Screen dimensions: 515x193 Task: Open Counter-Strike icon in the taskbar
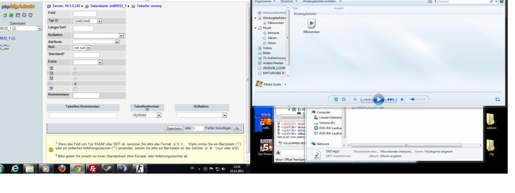pyautogui.click(x=140, y=169)
